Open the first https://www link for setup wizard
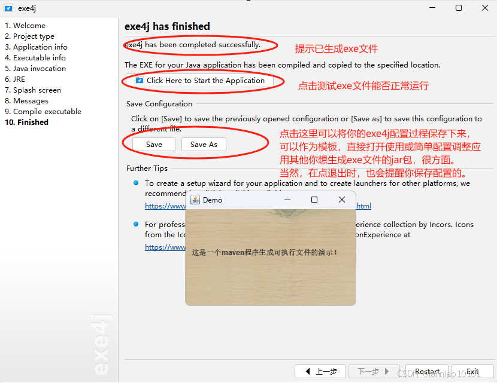497x383 pixels. 165,206
